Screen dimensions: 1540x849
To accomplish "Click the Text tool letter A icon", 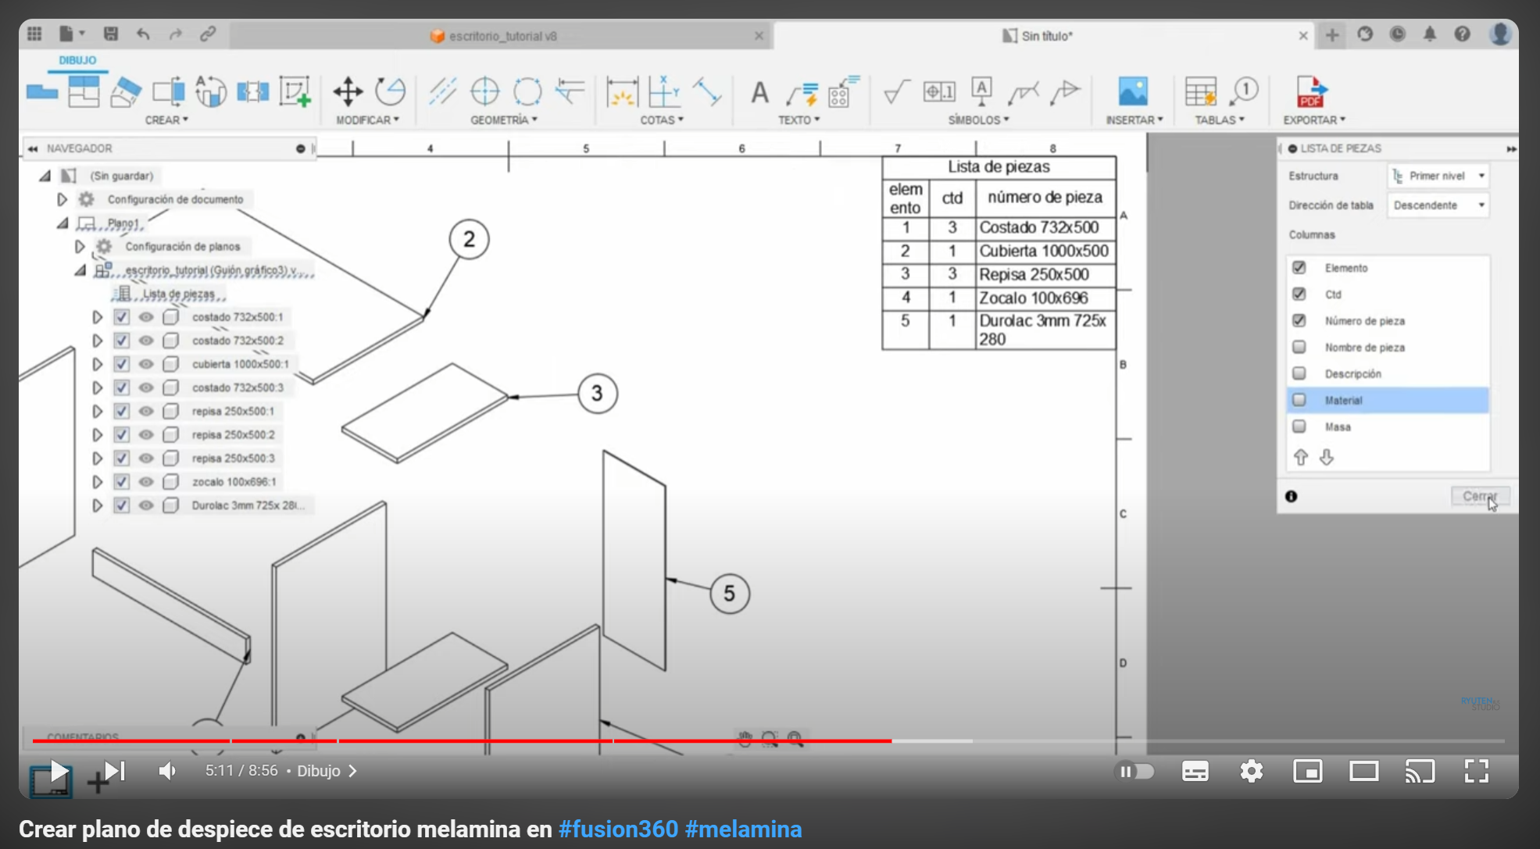I will click(759, 93).
